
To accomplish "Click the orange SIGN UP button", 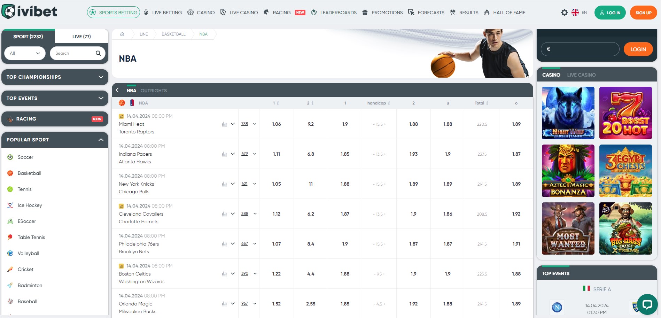I will (x=643, y=13).
